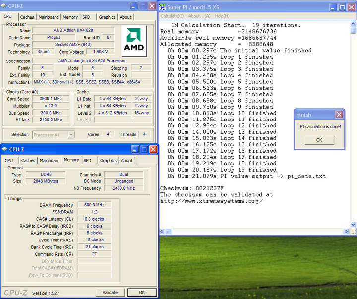The width and height of the screenshot is (357, 299).
Task: Minimize the bottom CPU-Z window
Action: tap(134, 149)
